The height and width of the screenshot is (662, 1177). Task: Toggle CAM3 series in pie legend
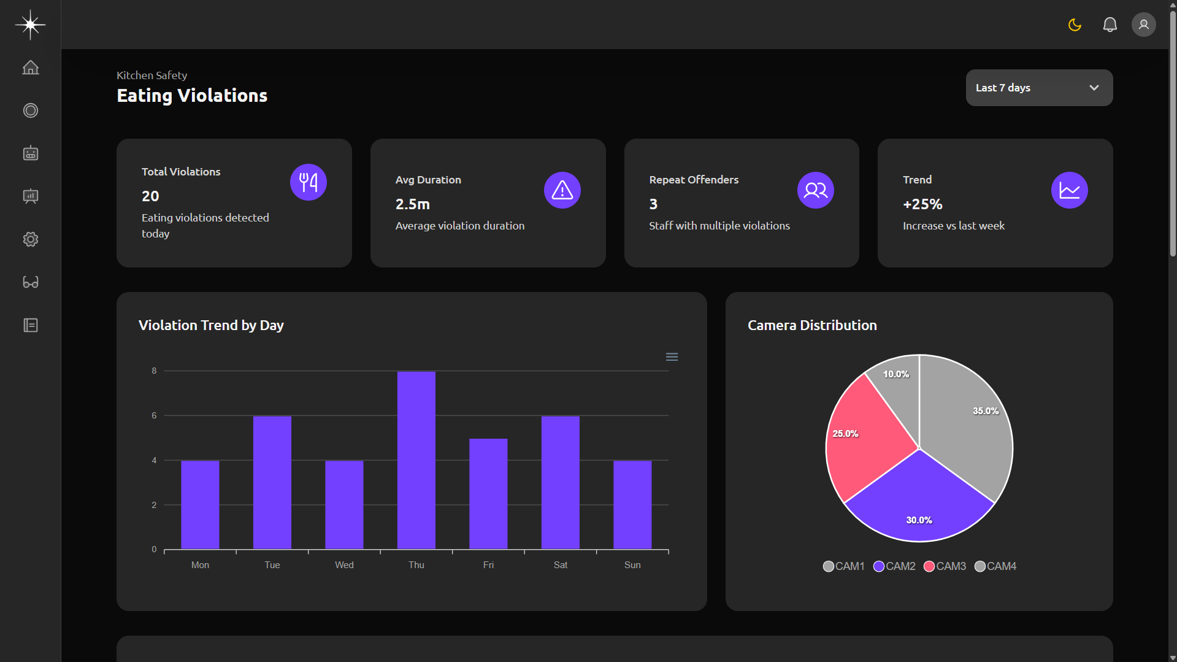(945, 566)
